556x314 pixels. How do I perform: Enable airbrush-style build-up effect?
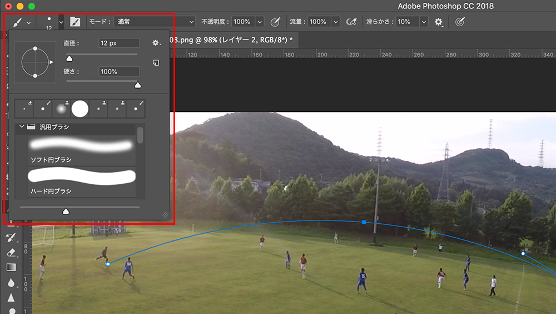coord(351,22)
